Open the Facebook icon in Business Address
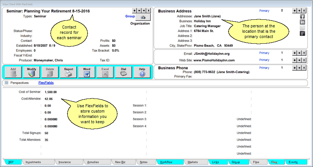The image size is (313, 167). tap(302, 17)
